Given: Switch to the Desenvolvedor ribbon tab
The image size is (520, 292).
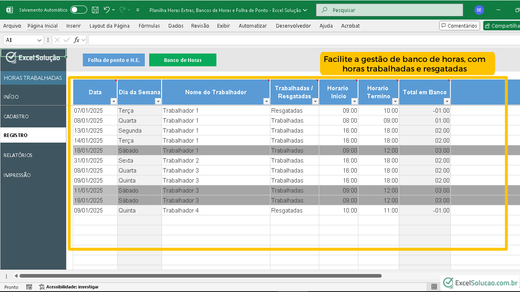Looking at the screenshot, I should (x=293, y=26).
